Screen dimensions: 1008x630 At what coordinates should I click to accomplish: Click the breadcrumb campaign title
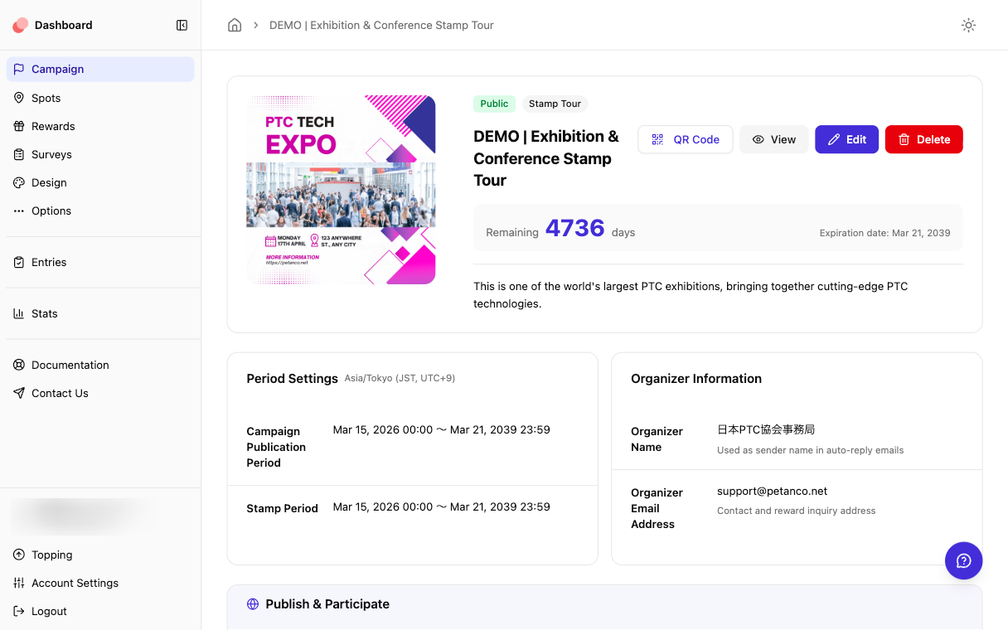pyautogui.click(x=381, y=25)
